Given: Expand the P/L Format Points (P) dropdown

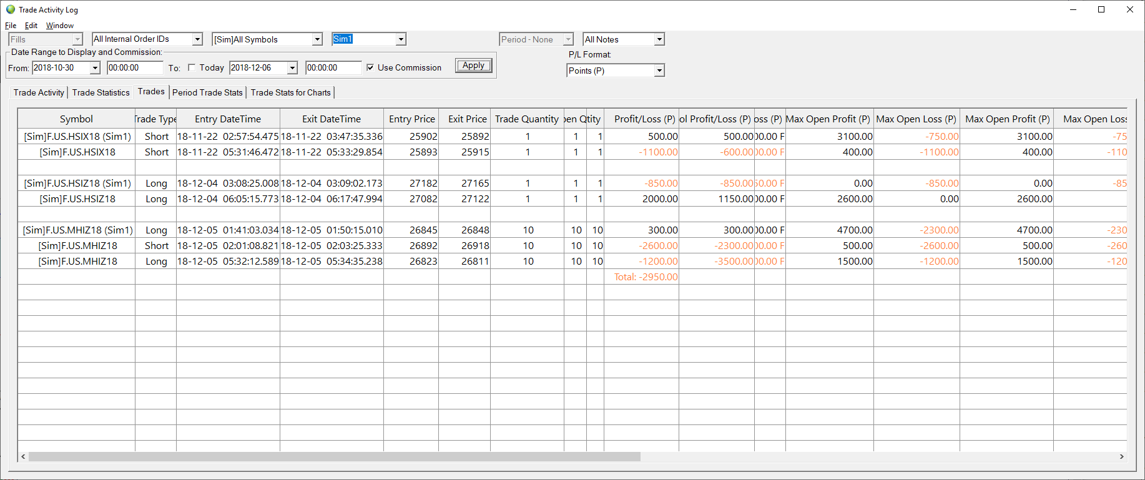Looking at the screenshot, I should click(x=659, y=71).
